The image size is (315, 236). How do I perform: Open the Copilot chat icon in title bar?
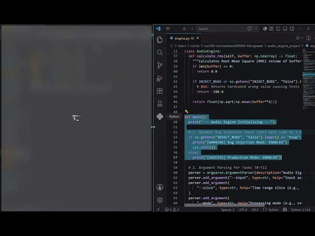[x=250, y=29]
